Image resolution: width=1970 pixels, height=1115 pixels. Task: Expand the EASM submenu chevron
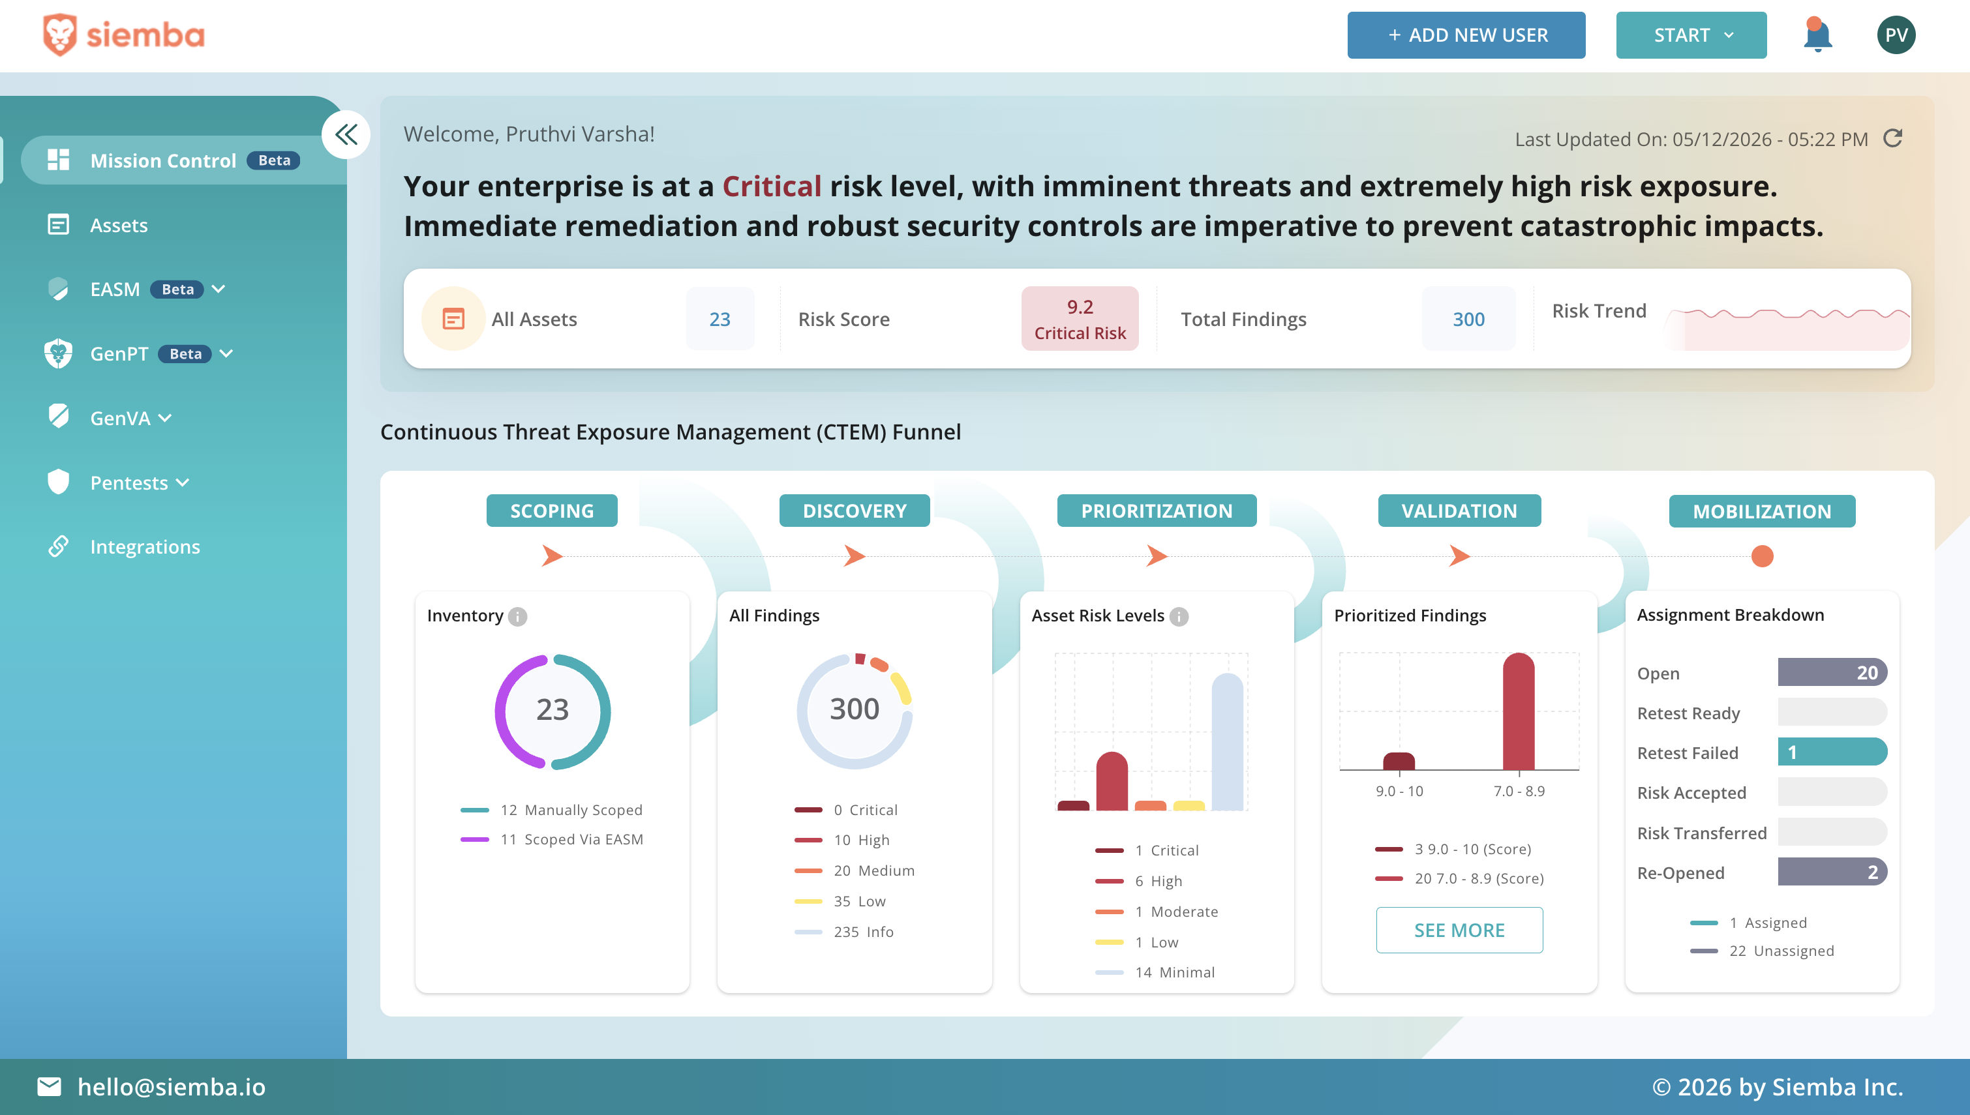click(x=219, y=289)
